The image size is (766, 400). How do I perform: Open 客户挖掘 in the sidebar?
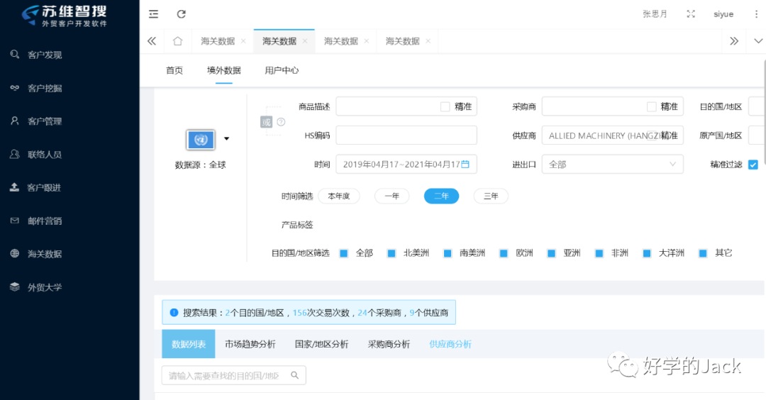(45, 88)
